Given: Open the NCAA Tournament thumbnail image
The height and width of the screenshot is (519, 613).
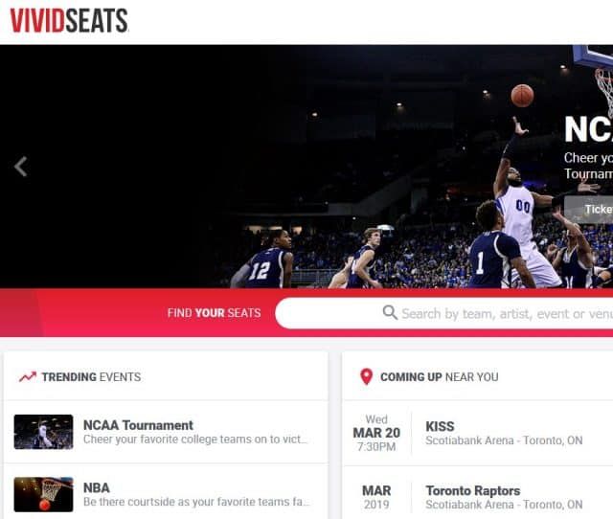Looking at the screenshot, I should (43, 432).
